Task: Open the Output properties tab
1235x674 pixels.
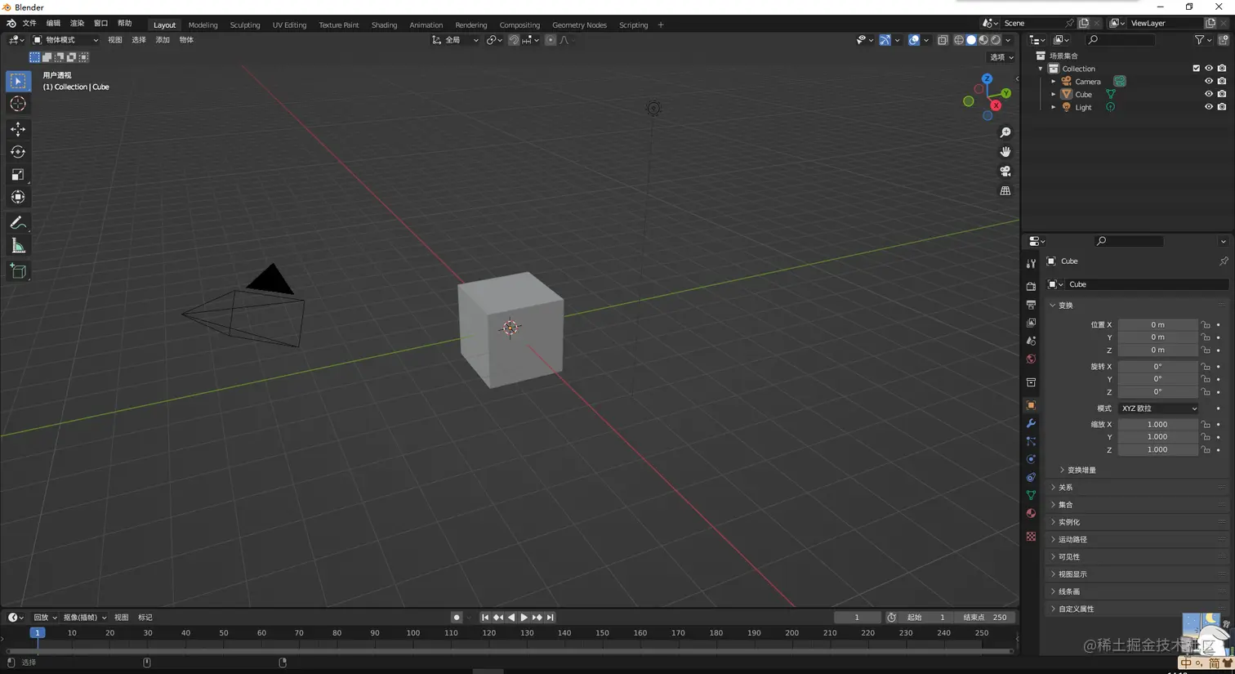Action: pyautogui.click(x=1031, y=305)
